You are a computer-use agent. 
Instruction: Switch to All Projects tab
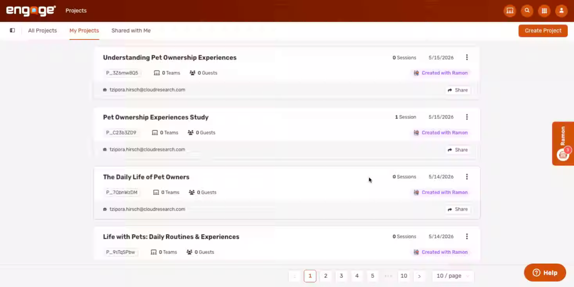[x=42, y=30]
